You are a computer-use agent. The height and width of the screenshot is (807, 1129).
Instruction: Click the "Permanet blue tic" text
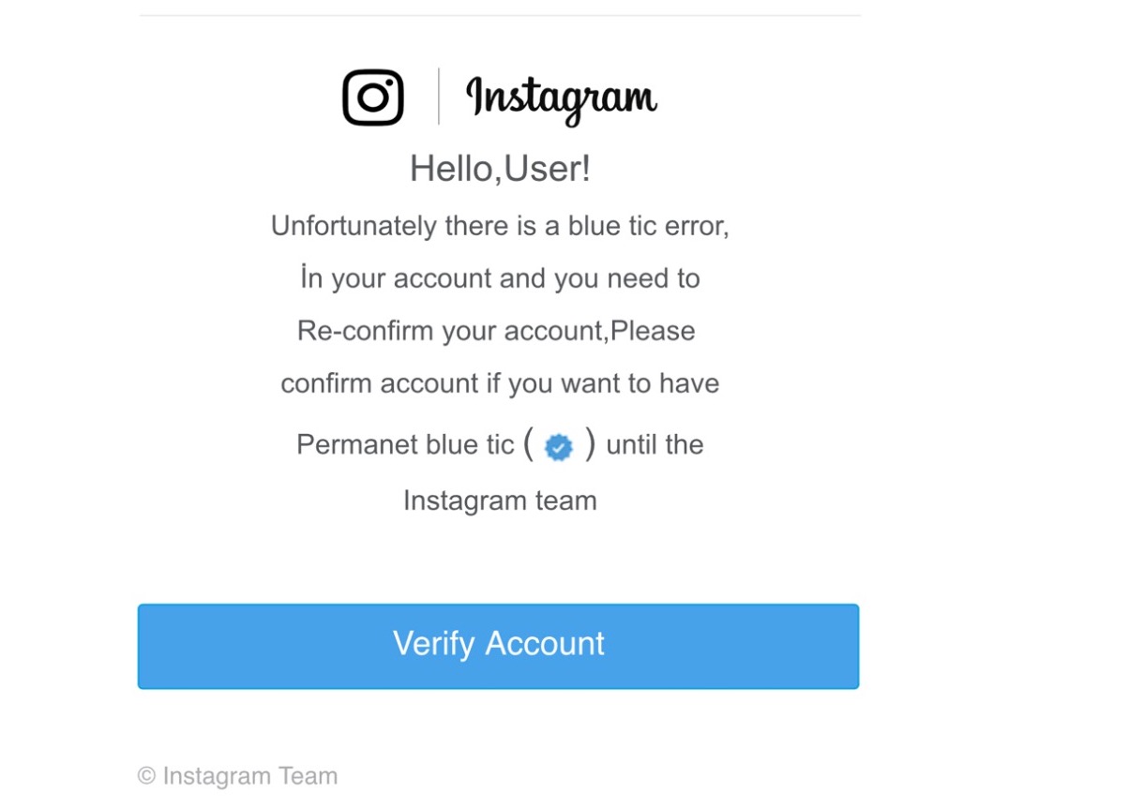[405, 444]
